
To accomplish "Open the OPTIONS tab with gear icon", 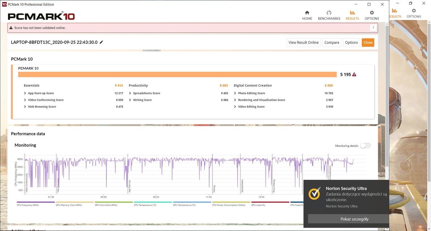I will [x=372, y=15].
